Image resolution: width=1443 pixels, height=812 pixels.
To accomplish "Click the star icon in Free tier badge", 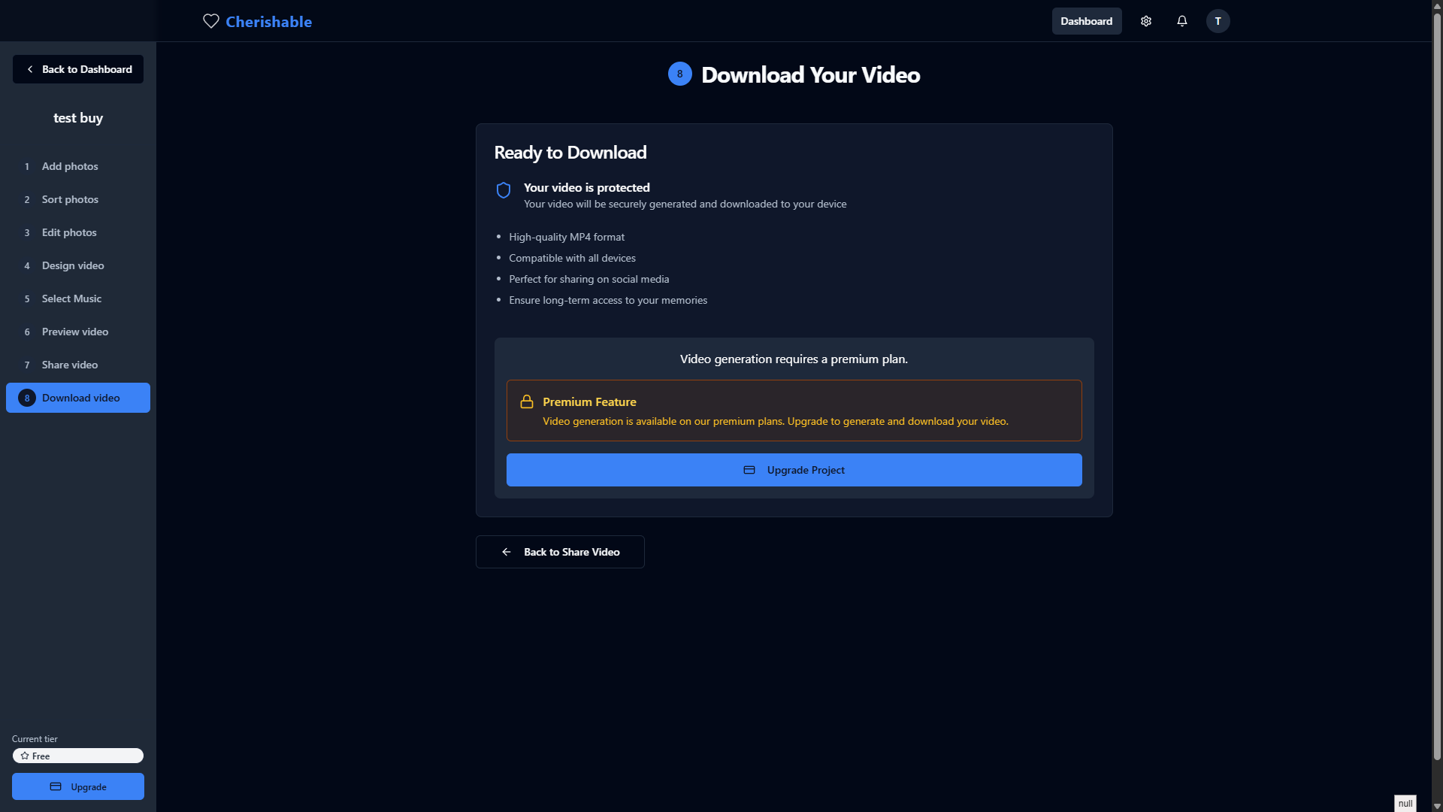I will (25, 756).
